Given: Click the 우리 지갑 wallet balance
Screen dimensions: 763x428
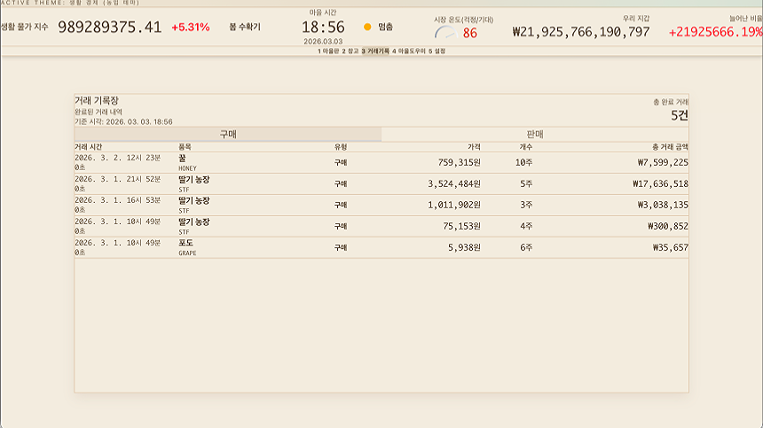Looking at the screenshot, I should point(580,32).
